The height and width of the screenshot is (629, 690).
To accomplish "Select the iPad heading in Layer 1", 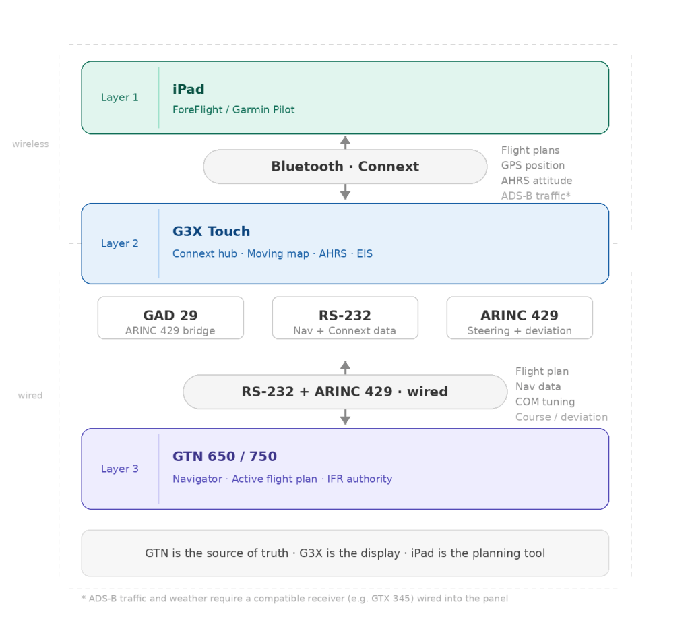I will [189, 89].
